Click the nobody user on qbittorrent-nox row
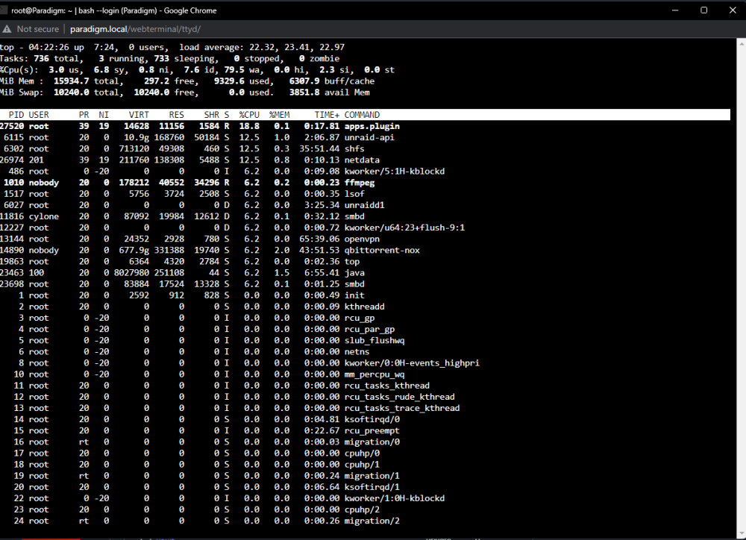 pos(44,251)
